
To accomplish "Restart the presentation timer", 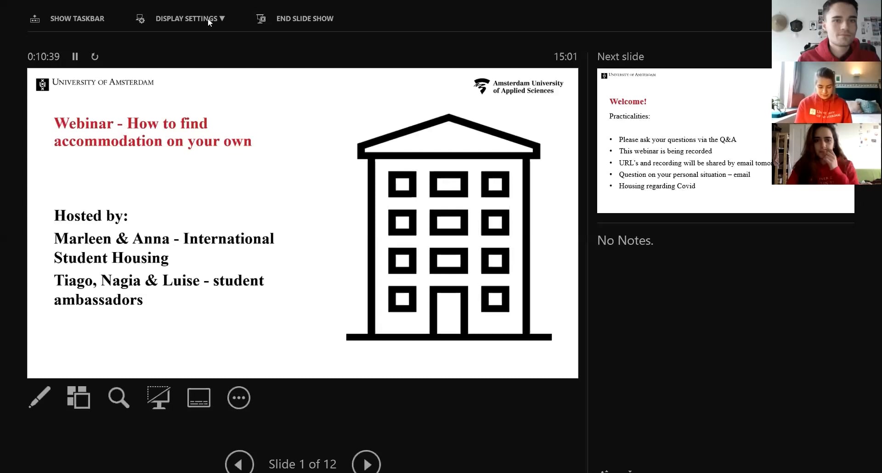I will pos(94,56).
